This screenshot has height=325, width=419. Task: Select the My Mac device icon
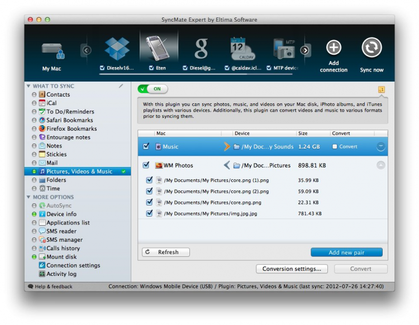click(x=53, y=51)
